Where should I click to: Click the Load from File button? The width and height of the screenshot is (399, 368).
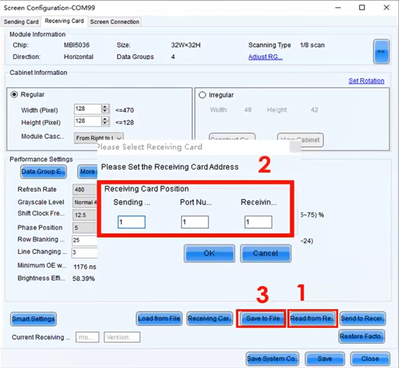coord(159,318)
